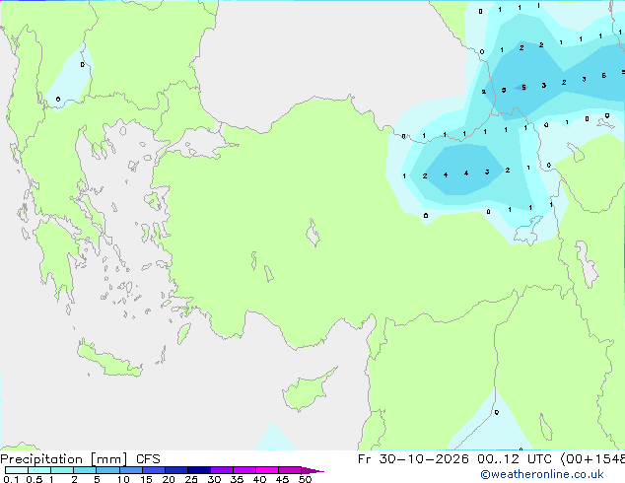Viewport: 625px width, 483px height.
Task: Click the above-50 mm arrow tip
Action: (x=312, y=470)
